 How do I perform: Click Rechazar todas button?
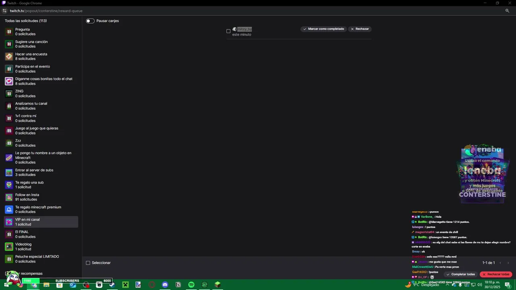tap(495, 274)
